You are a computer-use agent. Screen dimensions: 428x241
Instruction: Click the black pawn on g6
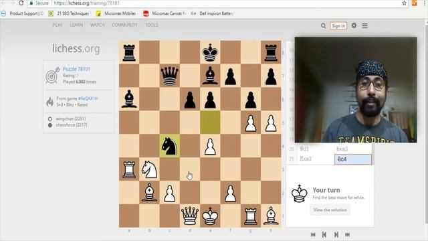coord(251,99)
